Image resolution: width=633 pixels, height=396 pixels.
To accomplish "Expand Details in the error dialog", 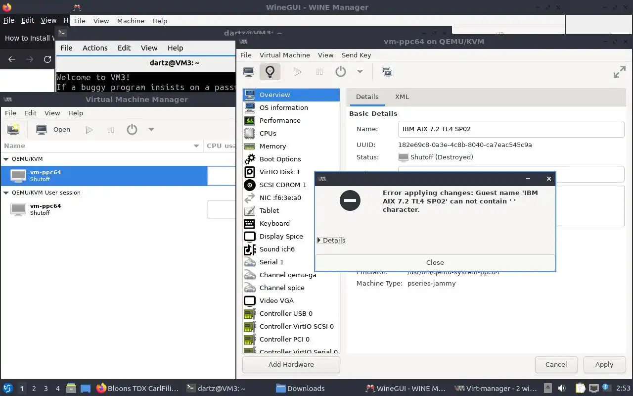I will 332,240.
